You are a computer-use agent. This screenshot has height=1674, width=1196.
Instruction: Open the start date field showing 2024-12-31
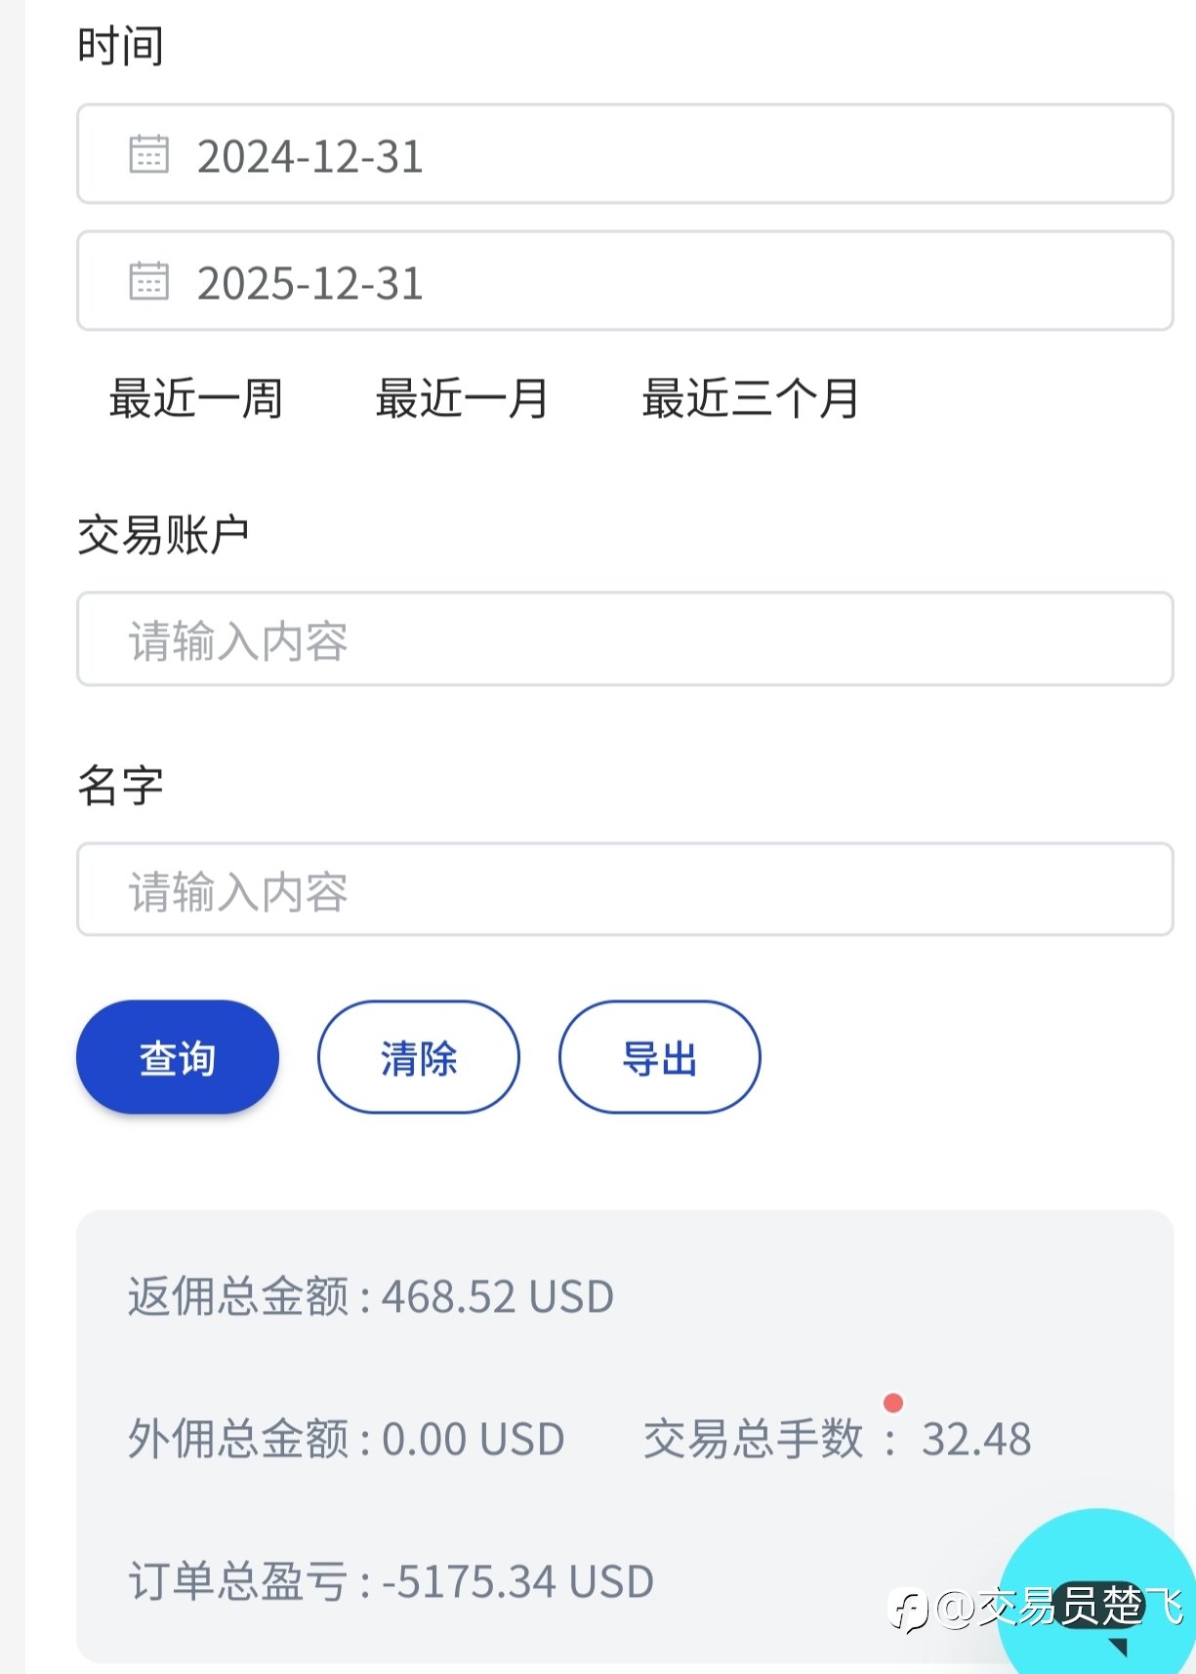(625, 154)
